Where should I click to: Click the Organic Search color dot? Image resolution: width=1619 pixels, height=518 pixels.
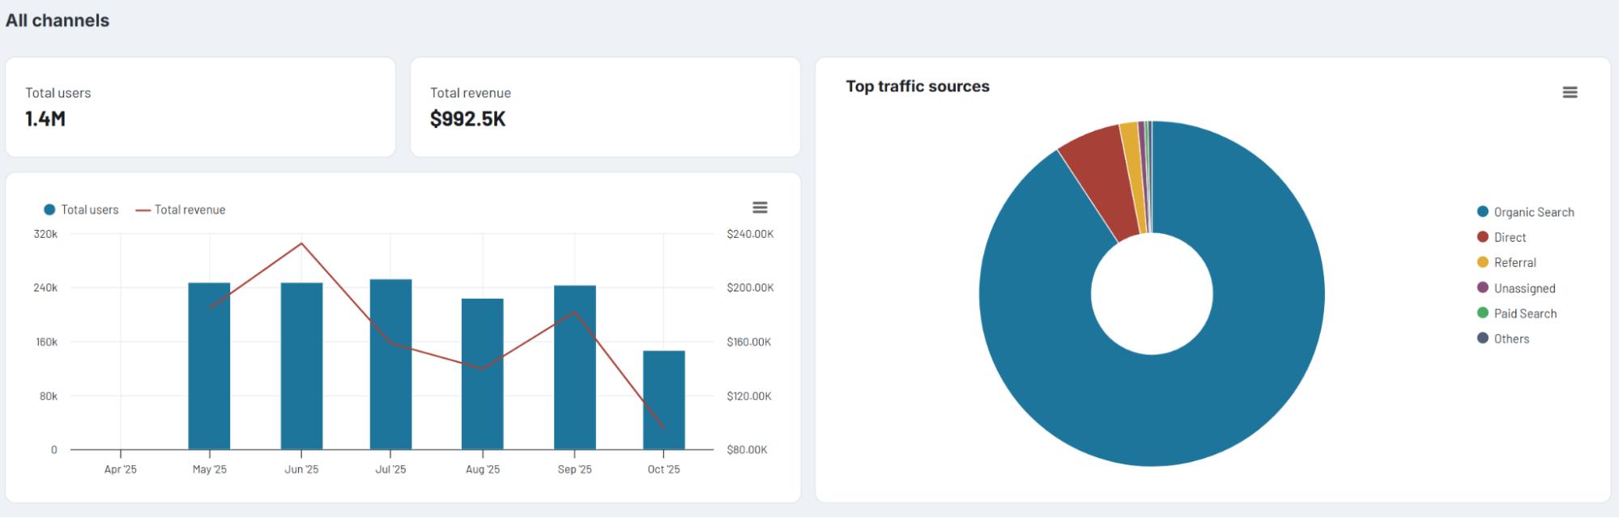[x=1483, y=211]
